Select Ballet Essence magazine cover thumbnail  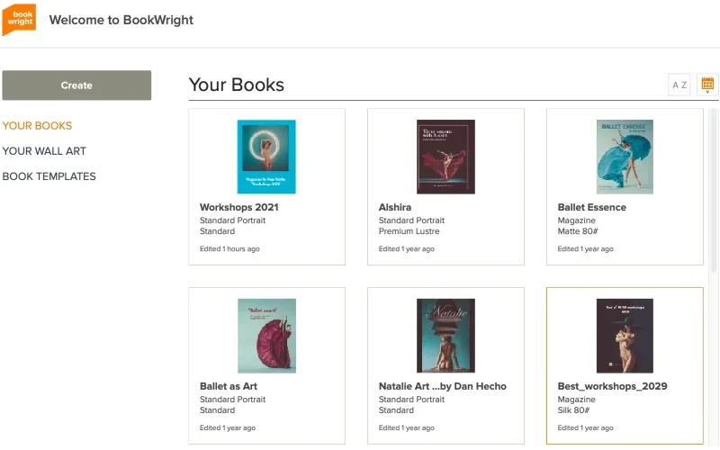(625, 157)
